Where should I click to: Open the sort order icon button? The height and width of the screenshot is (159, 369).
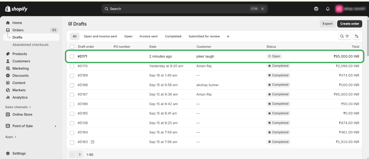pyautogui.click(x=357, y=36)
